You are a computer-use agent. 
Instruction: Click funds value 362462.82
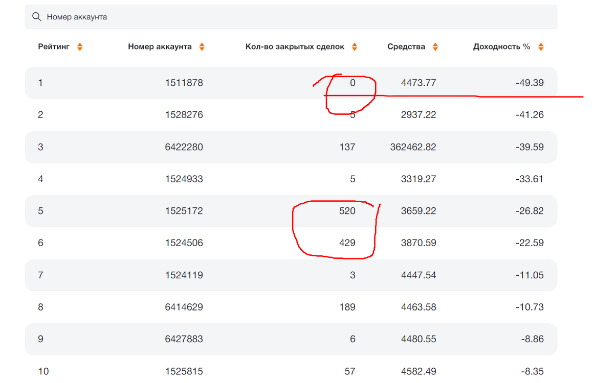coord(413,147)
